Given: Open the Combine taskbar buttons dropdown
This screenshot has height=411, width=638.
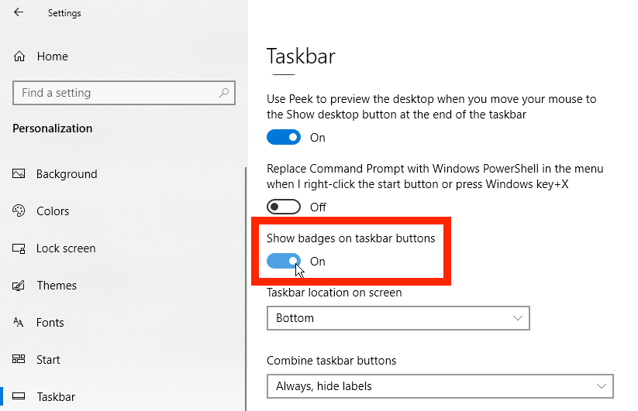Looking at the screenshot, I should coord(440,385).
